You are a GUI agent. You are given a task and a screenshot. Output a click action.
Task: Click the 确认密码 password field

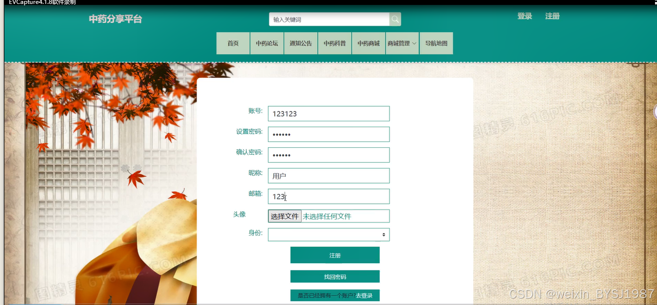coord(328,155)
